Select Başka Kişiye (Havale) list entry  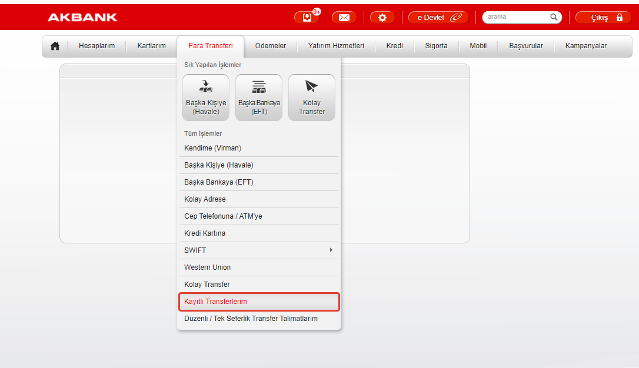pos(259,165)
